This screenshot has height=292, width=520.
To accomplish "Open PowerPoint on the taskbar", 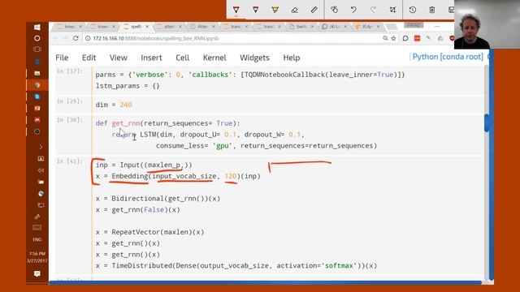I will (37, 108).
